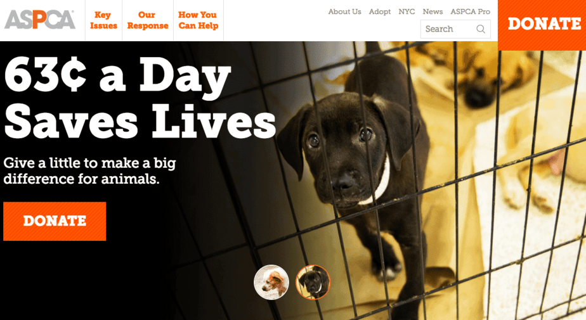Visit the ASPCA Pro link

coord(470,11)
